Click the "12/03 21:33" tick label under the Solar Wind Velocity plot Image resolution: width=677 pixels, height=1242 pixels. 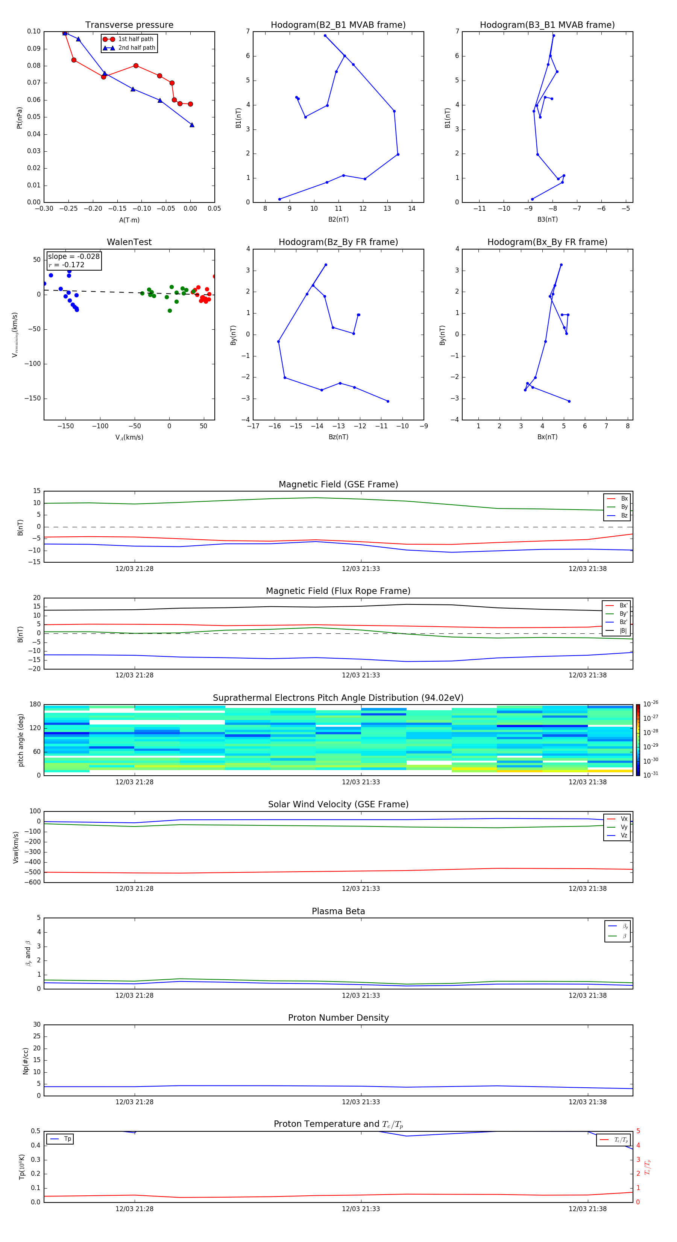pyautogui.click(x=360, y=888)
